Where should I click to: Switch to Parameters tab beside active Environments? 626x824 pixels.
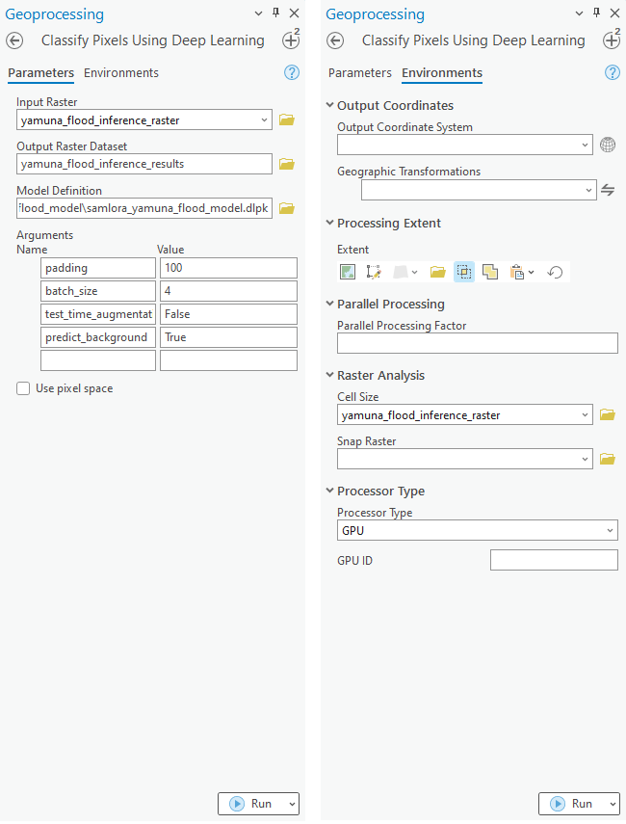click(359, 73)
